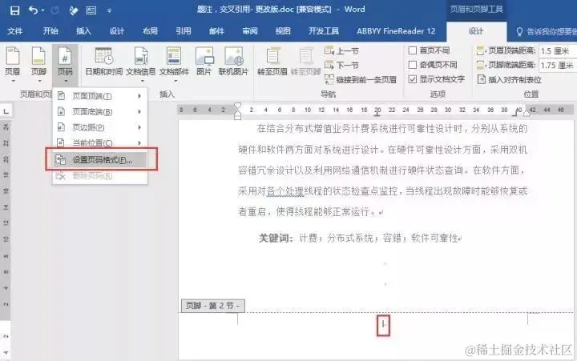Open the 开发工具 ribbon tab
Viewport: 577px width, 361px height.
pyautogui.click(x=324, y=31)
